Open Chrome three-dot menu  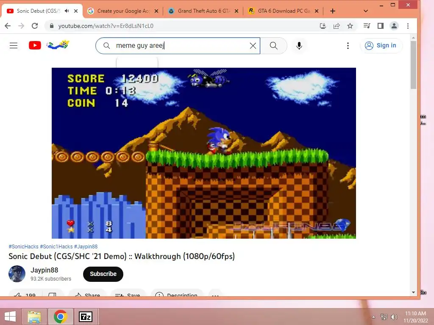[408, 26]
